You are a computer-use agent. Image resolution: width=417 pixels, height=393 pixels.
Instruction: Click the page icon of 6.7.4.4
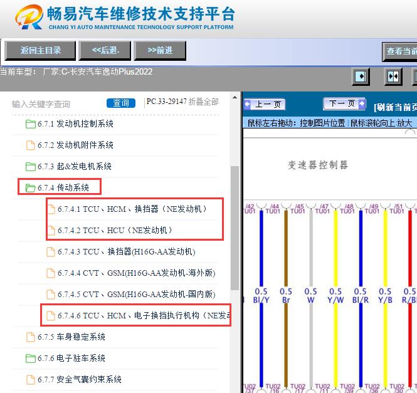pyautogui.click(x=51, y=273)
